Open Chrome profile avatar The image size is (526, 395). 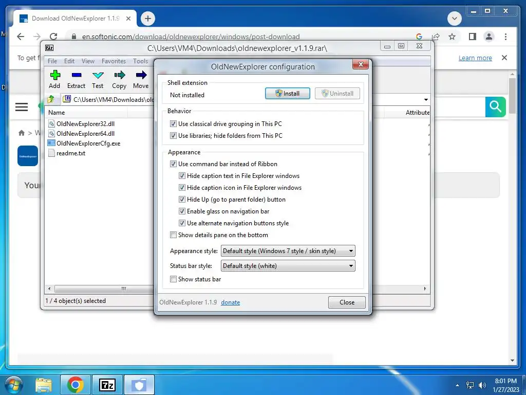click(x=489, y=37)
